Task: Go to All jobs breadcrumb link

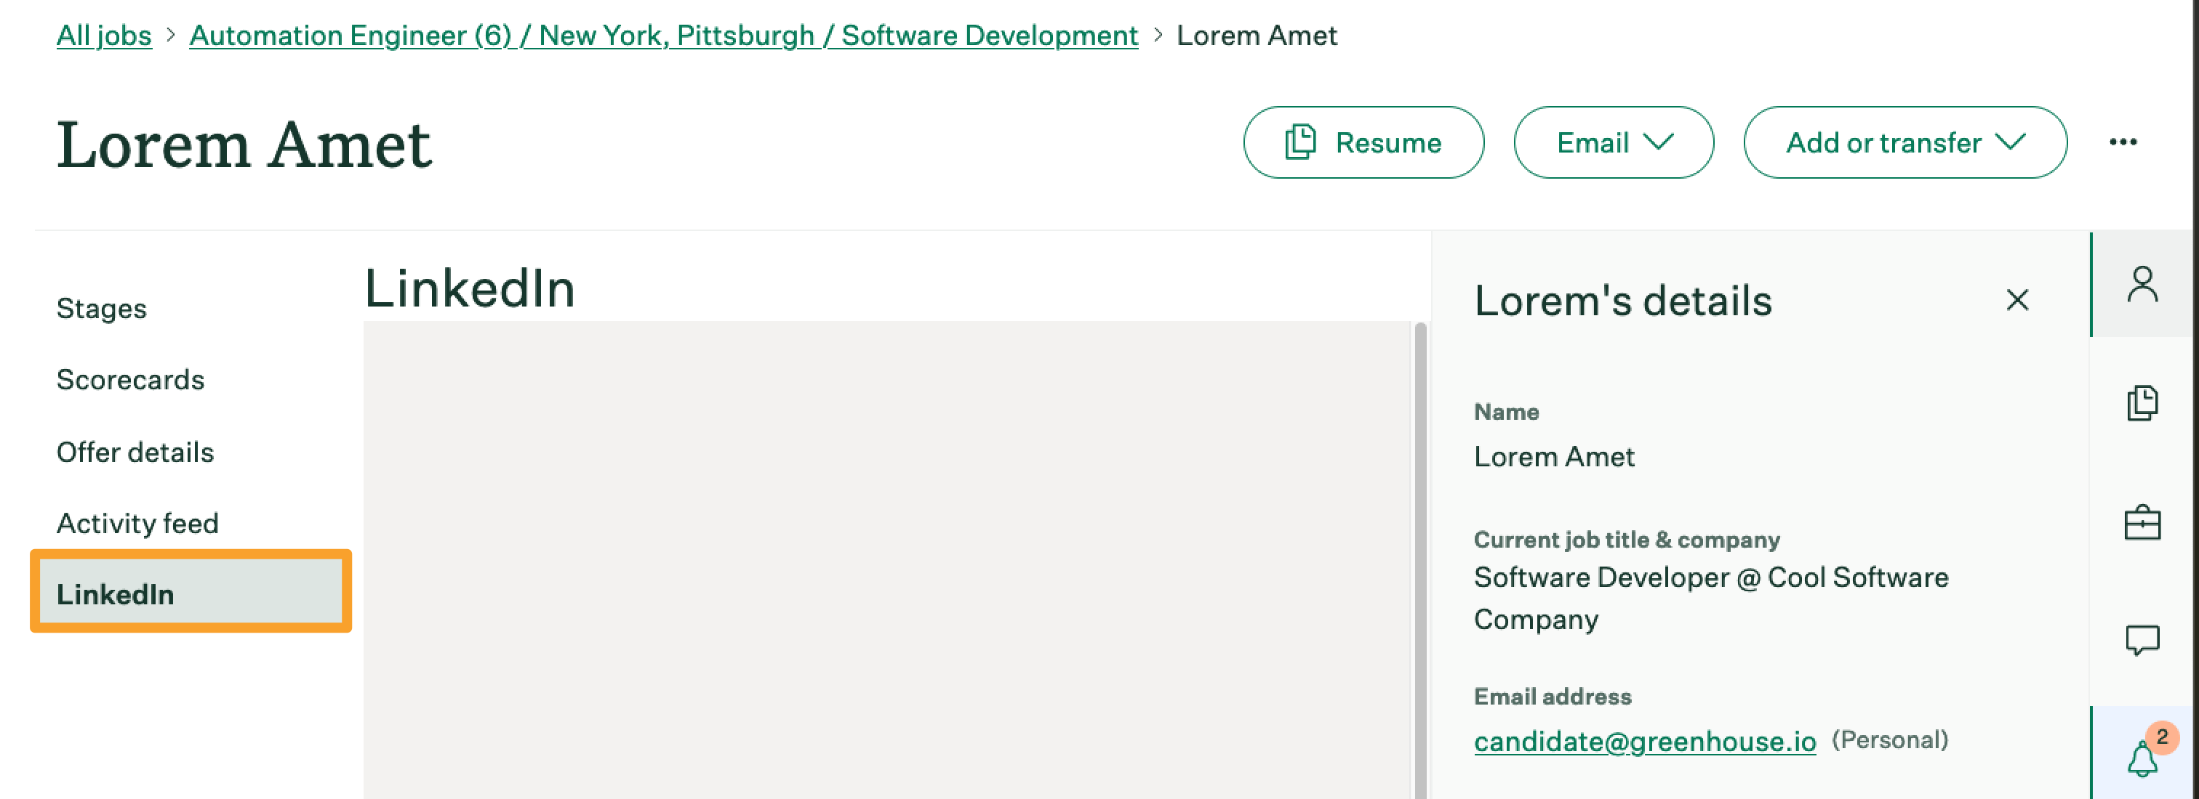Action: [104, 35]
